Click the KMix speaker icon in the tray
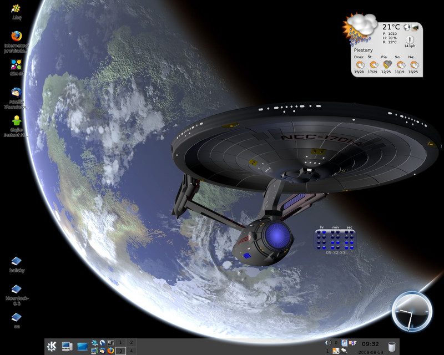The image size is (444, 355). (327, 343)
